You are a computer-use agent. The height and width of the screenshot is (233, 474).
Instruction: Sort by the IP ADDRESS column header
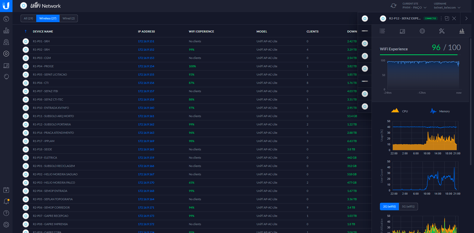[x=146, y=31]
